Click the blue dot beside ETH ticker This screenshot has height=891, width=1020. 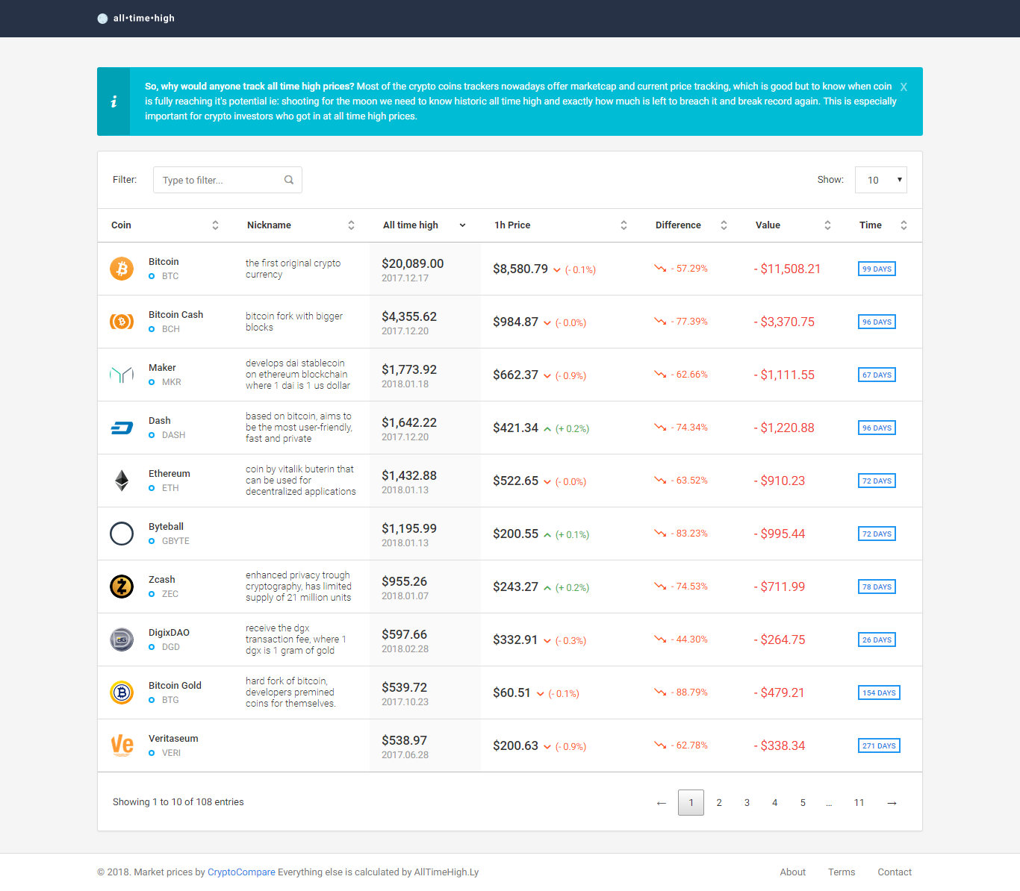click(152, 488)
